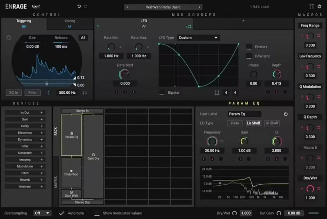
Task: Open the Oversampling Off dropdown
Action: coord(42,213)
